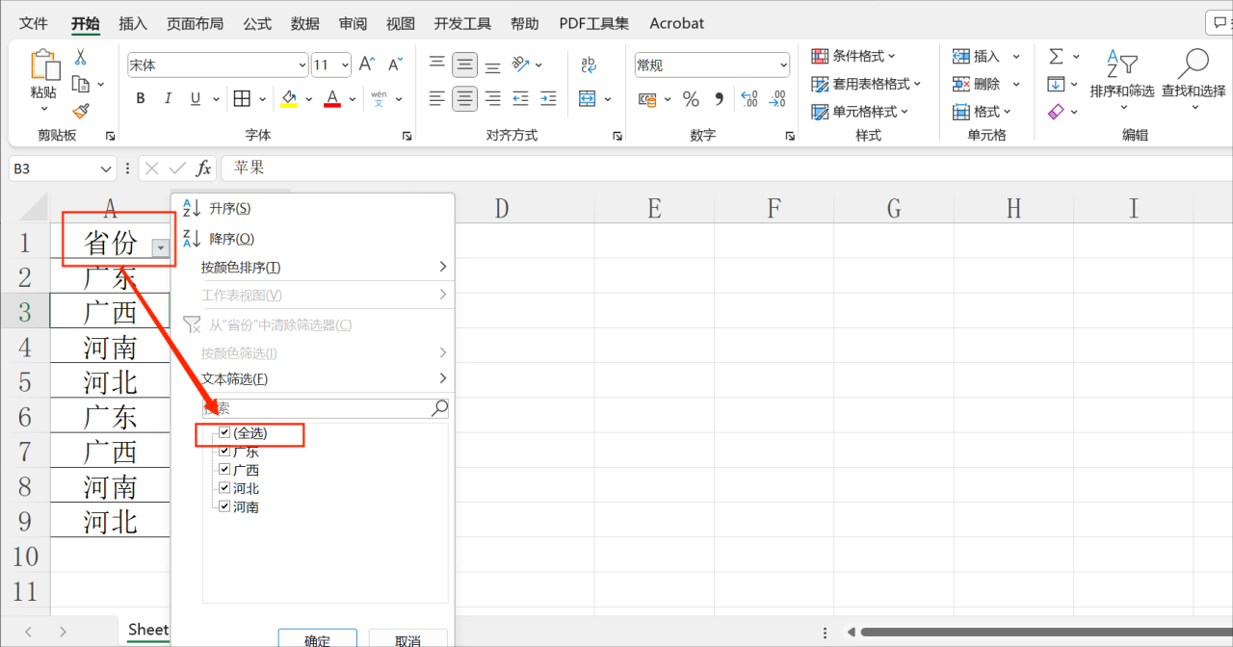
Task: Center text horizontally
Action: [465, 98]
